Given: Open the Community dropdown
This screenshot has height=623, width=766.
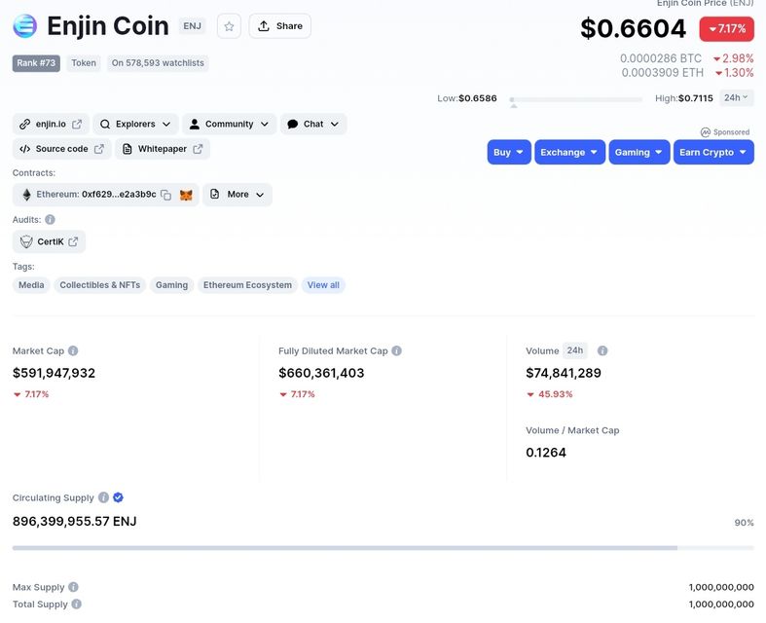Looking at the screenshot, I should tap(230, 125).
